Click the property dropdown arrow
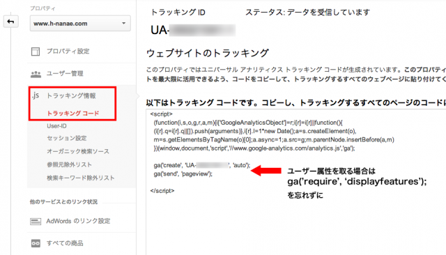The height and width of the screenshot is (255, 446). [124, 23]
